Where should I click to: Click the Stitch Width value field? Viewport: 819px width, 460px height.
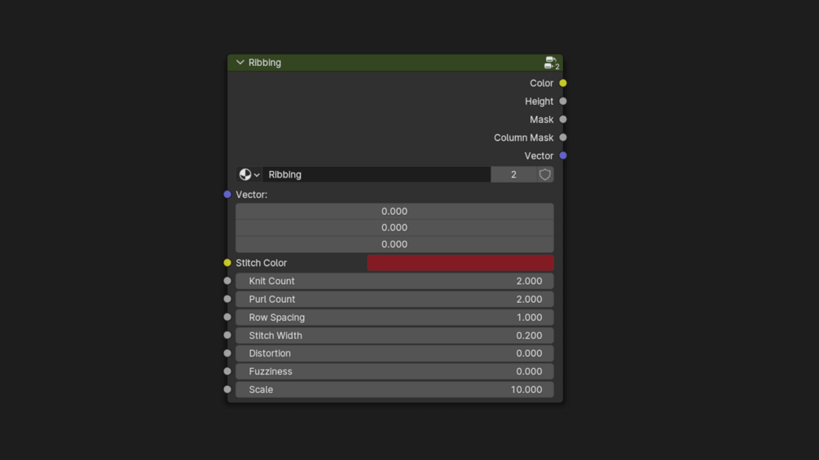point(394,335)
